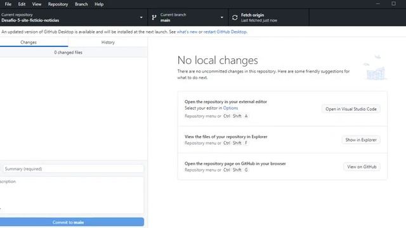Click the 0 changed files header
The height and width of the screenshot is (228, 406).
74,53
